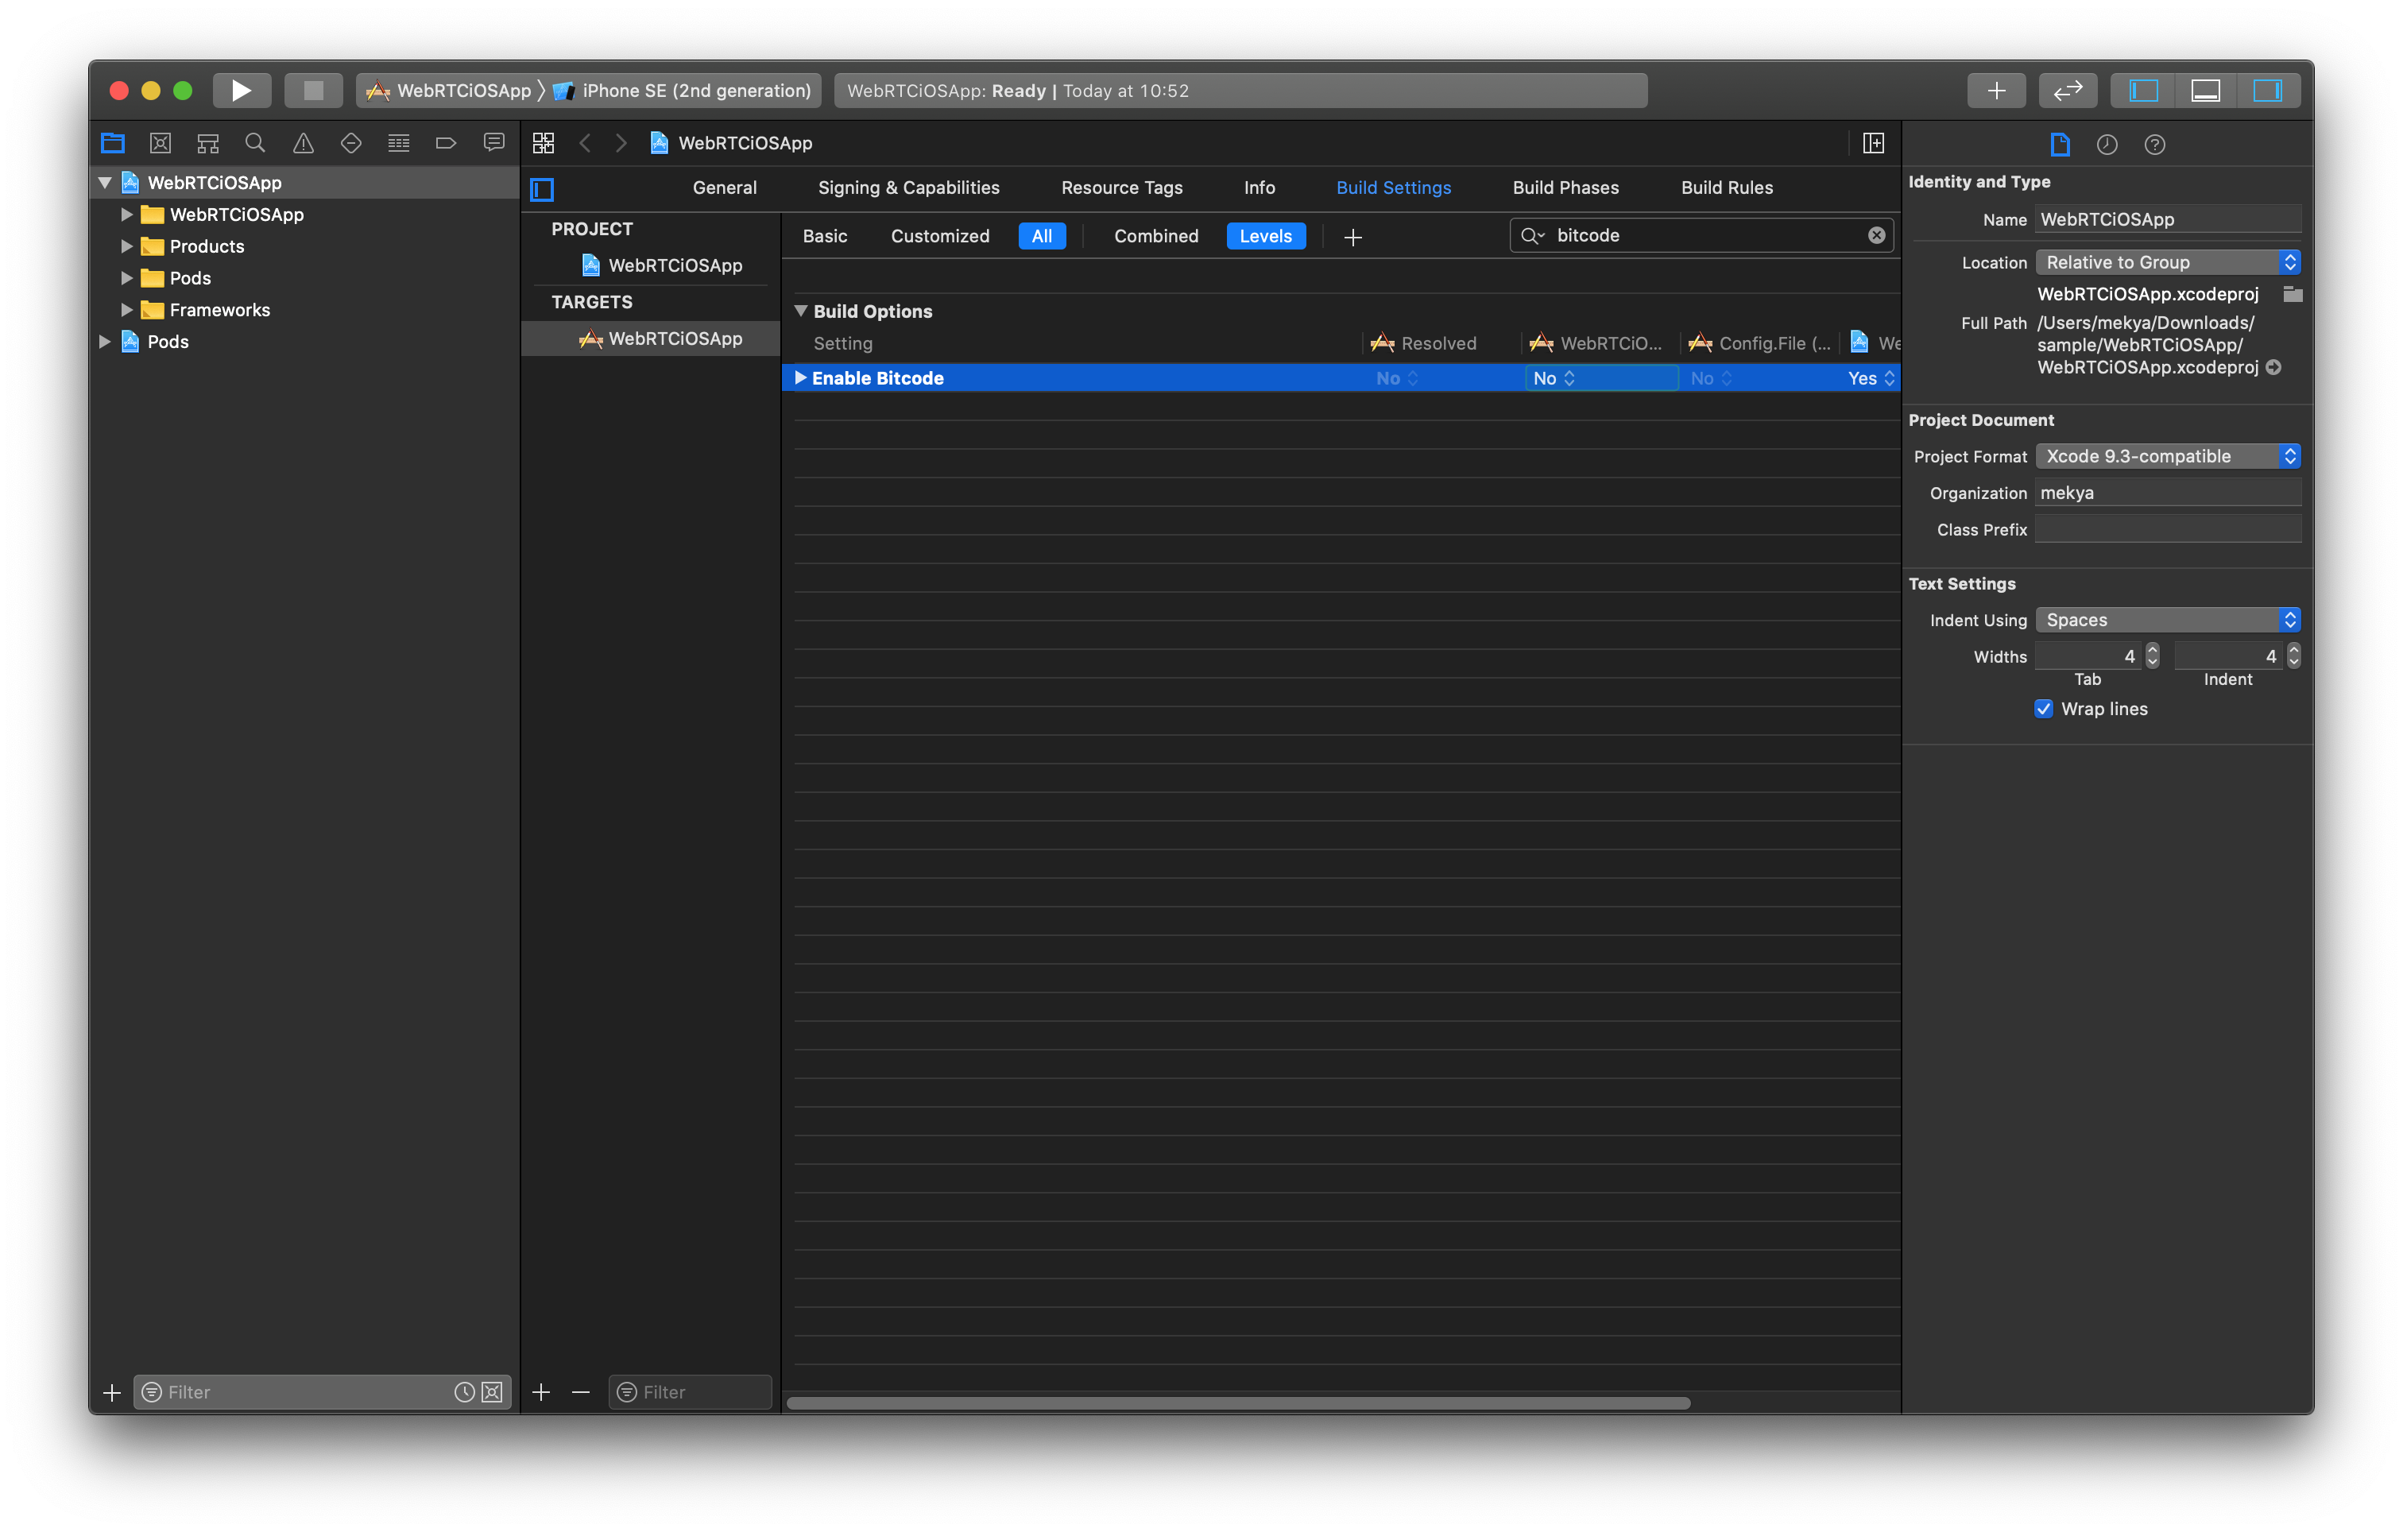Show the Symbol navigator

pyautogui.click(x=207, y=143)
